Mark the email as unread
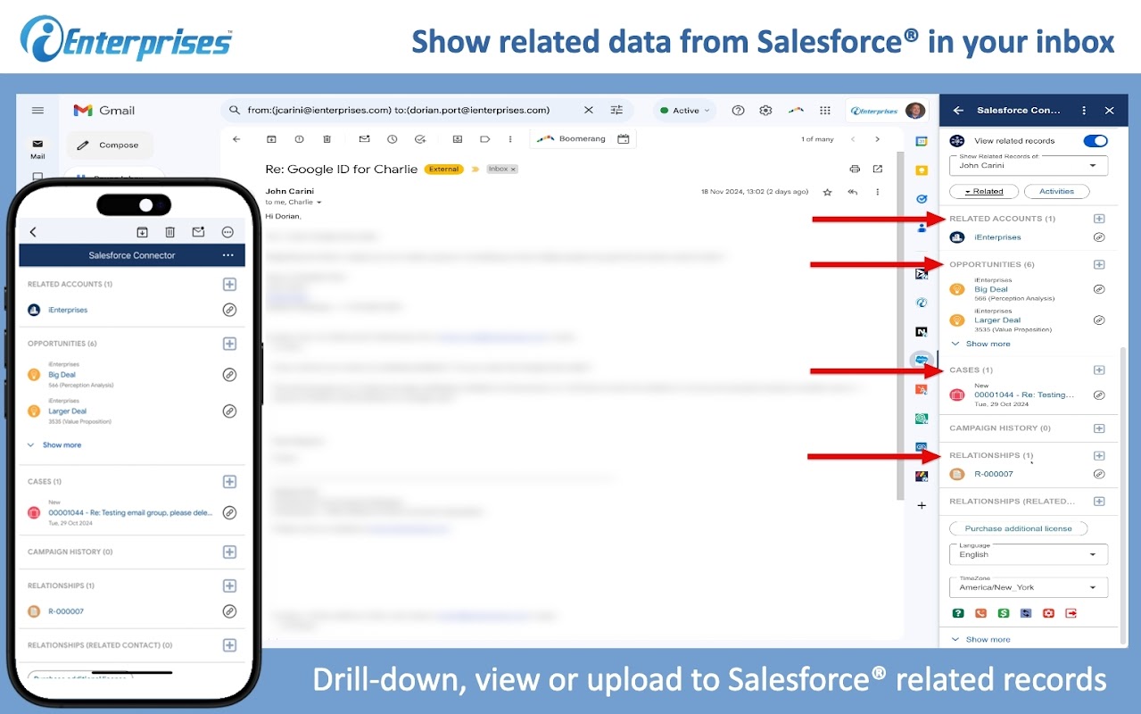 (x=364, y=139)
